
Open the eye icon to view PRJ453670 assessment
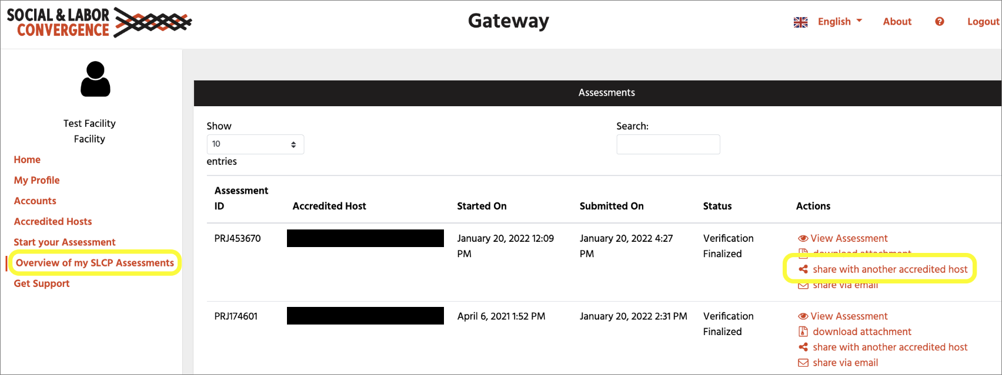803,238
